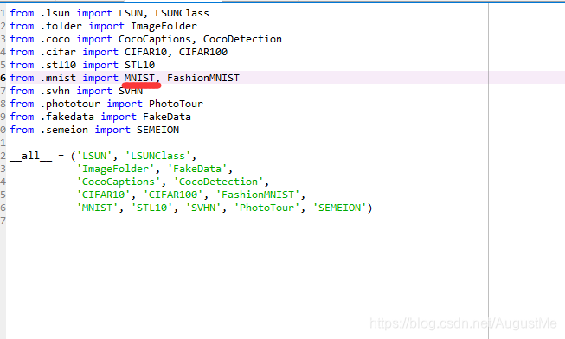Click 'MNIST' on the highlighted line 6

coord(139,78)
